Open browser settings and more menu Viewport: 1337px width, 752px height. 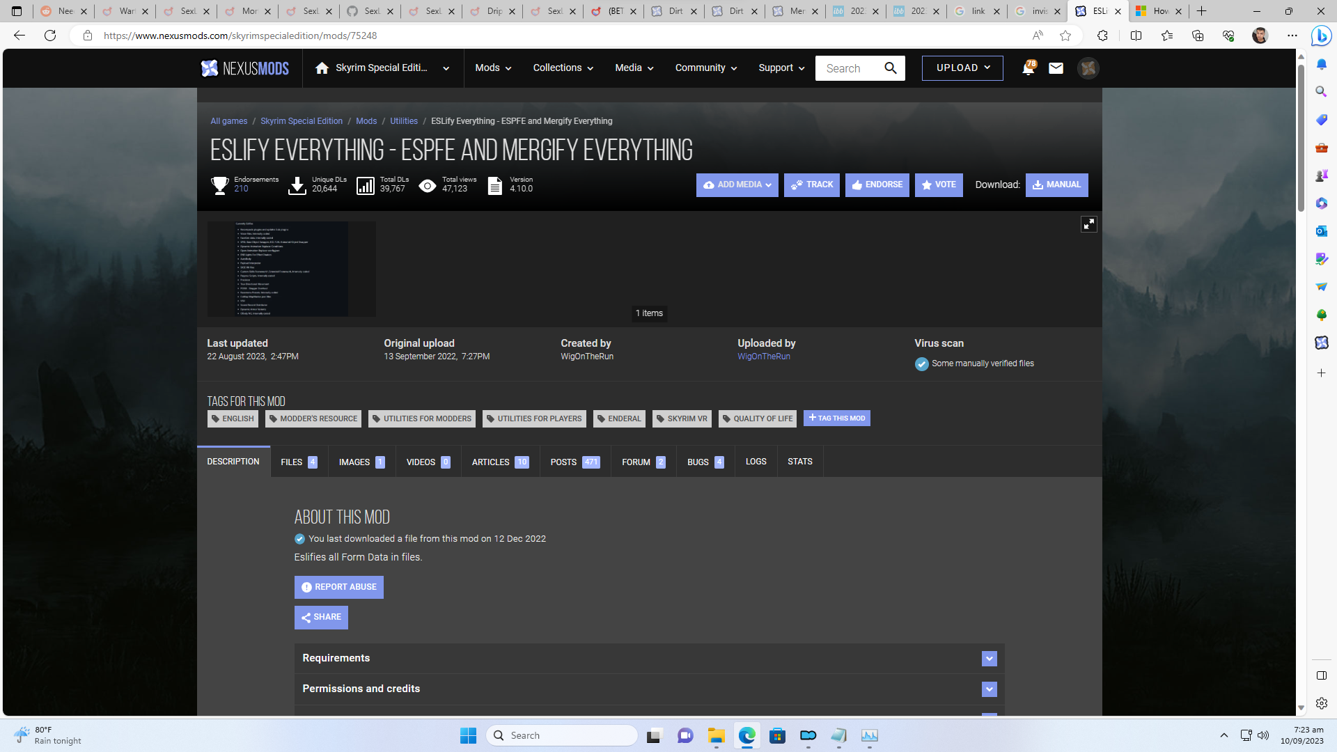click(1292, 36)
